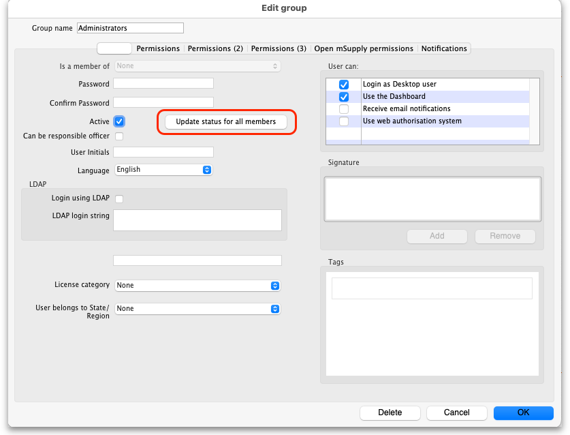
Task: Expand the License category dropdown
Action: point(197,286)
